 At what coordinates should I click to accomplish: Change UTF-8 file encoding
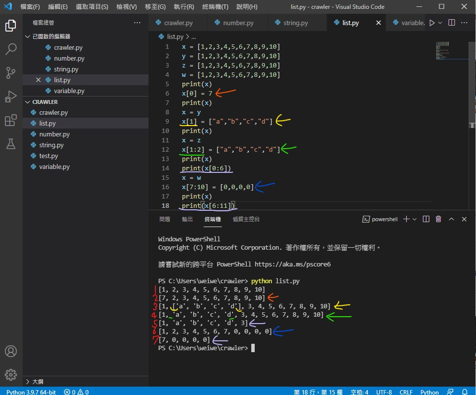pyautogui.click(x=384, y=392)
